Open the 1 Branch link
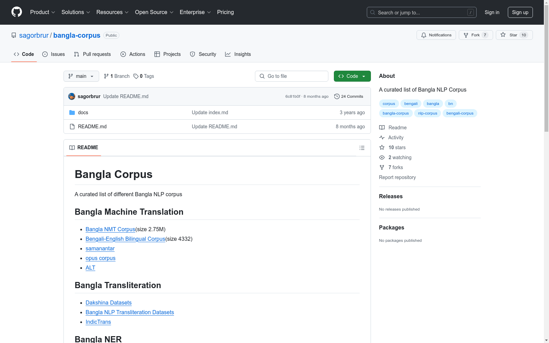The height and width of the screenshot is (343, 549). tap(117, 76)
